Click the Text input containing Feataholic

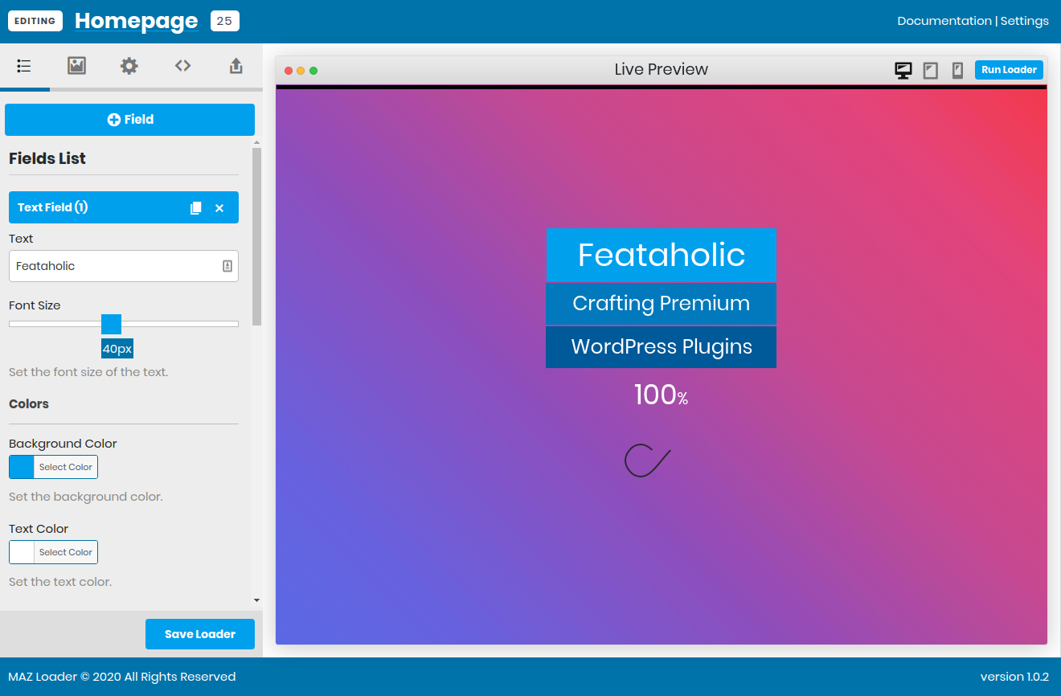click(x=124, y=266)
